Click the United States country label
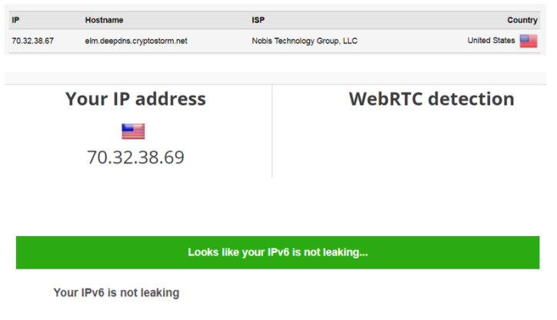557x320 pixels. 491,41
